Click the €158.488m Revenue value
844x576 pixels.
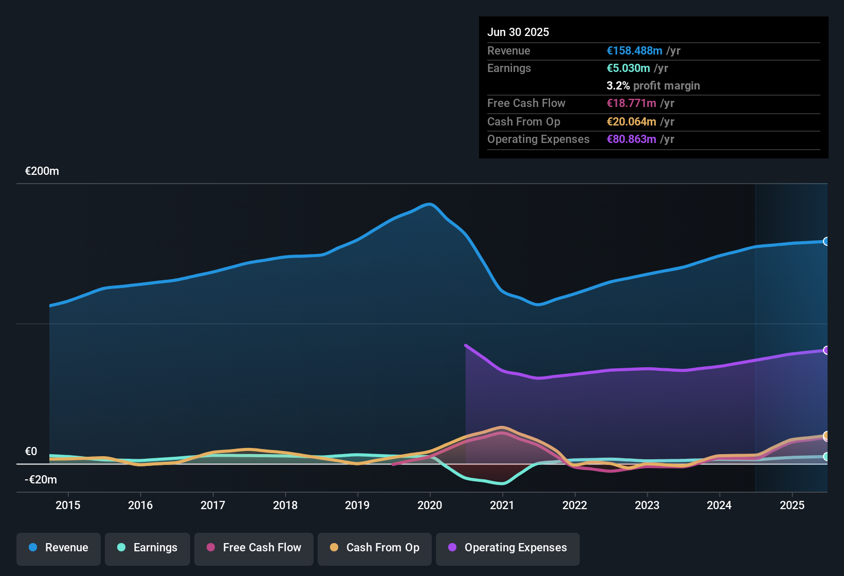click(634, 51)
